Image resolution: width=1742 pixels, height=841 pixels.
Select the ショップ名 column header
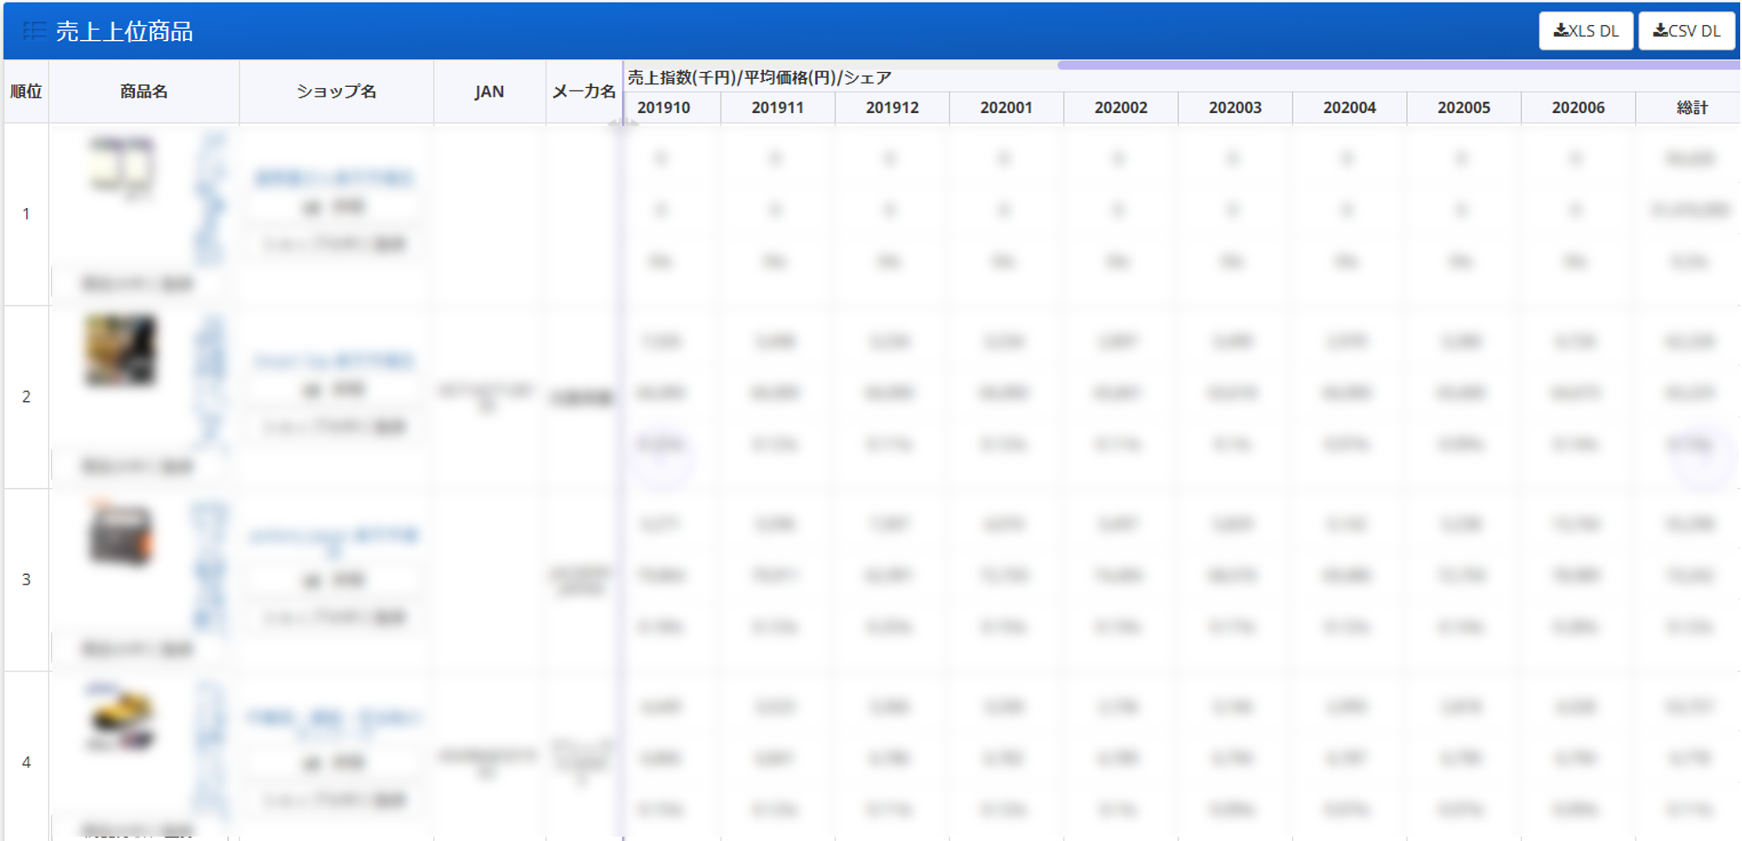coord(336,91)
